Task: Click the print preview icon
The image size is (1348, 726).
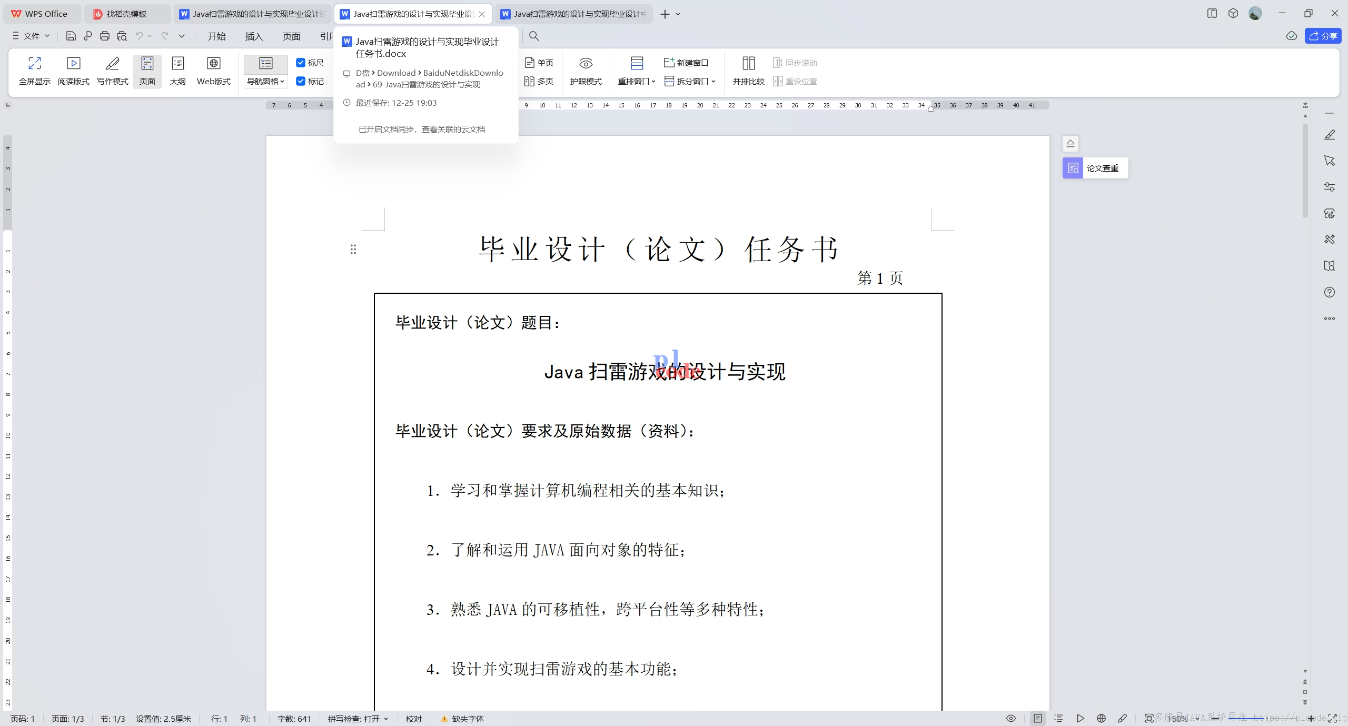Action: (x=122, y=36)
